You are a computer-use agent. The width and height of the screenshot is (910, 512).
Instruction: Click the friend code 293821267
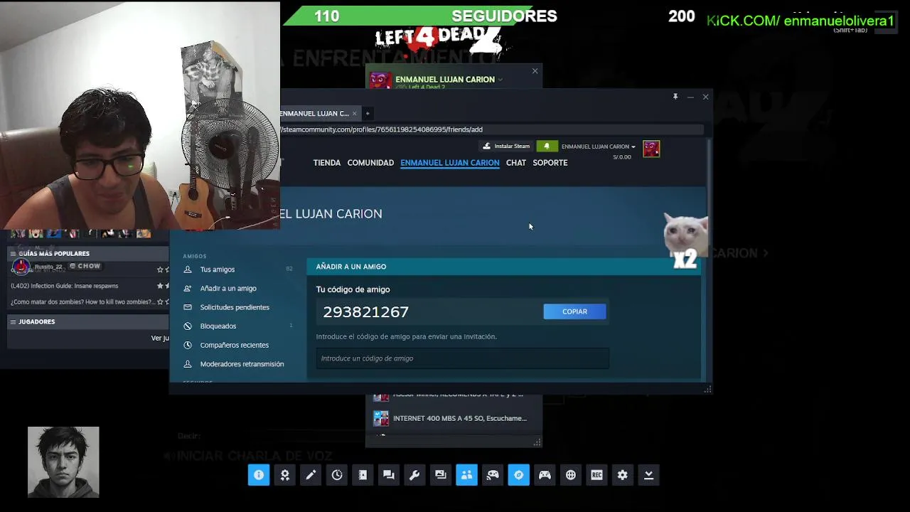(365, 311)
